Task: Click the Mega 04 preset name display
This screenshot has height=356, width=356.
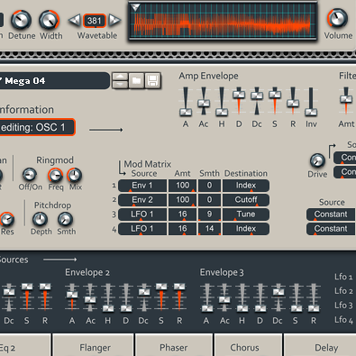Action: tap(54, 80)
